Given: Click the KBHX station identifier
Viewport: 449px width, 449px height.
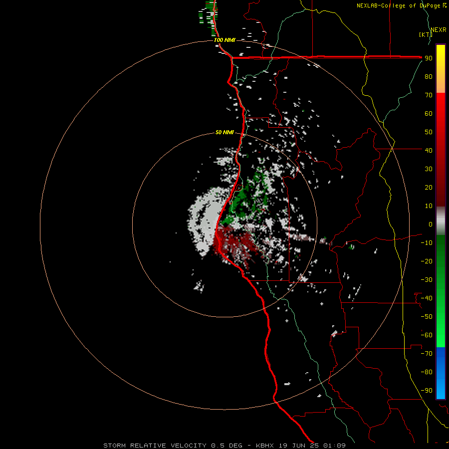Looking at the screenshot, I should (265, 446).
